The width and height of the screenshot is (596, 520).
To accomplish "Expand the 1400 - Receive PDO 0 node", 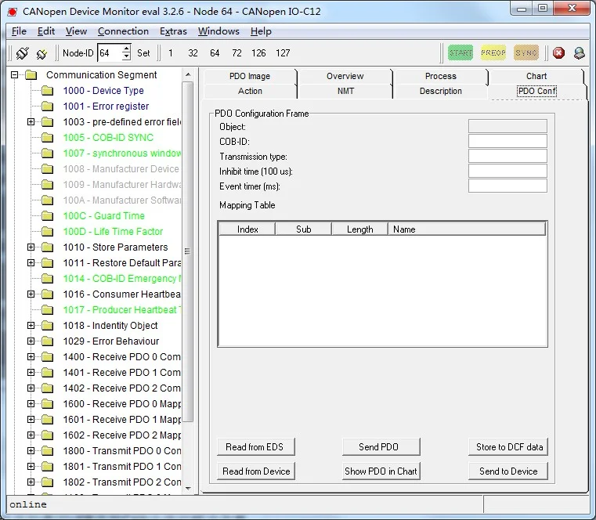I will click(31, 356).
